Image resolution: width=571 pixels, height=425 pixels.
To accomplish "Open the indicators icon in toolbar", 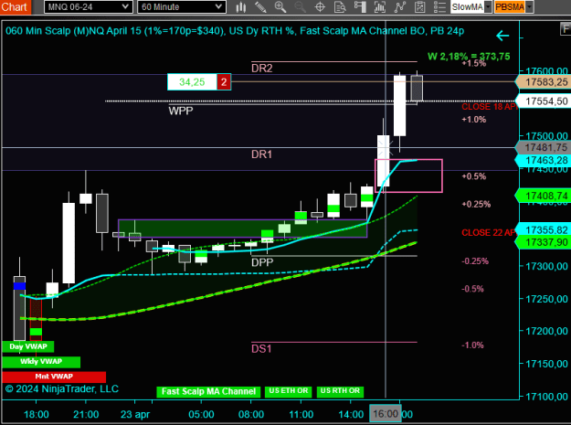I will tap(380, 7).
